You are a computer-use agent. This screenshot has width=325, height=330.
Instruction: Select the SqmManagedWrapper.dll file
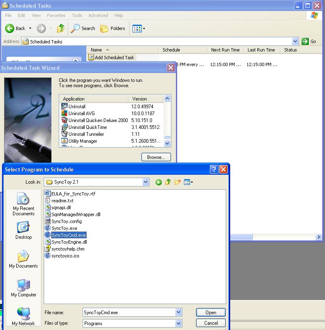pos(73,214)
